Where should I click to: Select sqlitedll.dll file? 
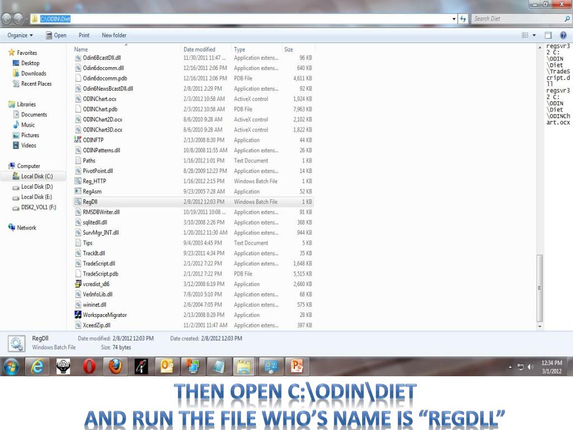[x=193, y=222]
